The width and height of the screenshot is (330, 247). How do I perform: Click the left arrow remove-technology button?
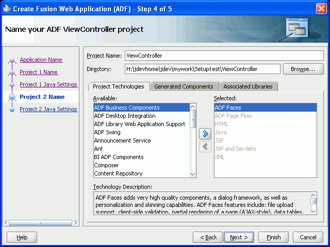tap(205, 146)
